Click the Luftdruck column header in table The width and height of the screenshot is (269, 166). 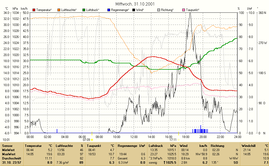pos(156,146)
